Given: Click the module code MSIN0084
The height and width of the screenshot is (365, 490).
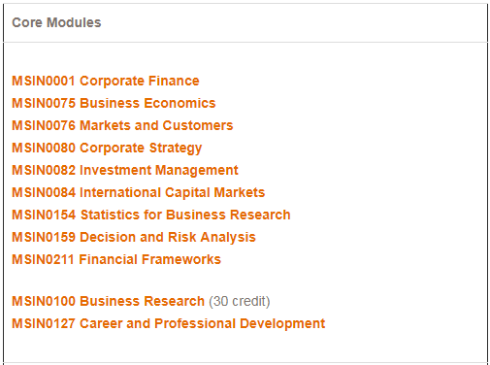Looking at the screenshot, I should [44, 192].
